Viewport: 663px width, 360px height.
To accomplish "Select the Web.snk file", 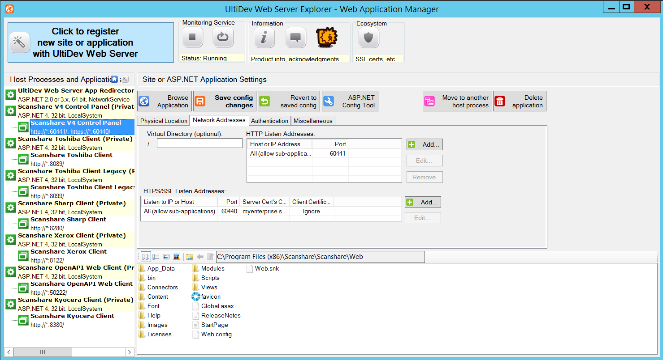I will (x=262, y=268).
